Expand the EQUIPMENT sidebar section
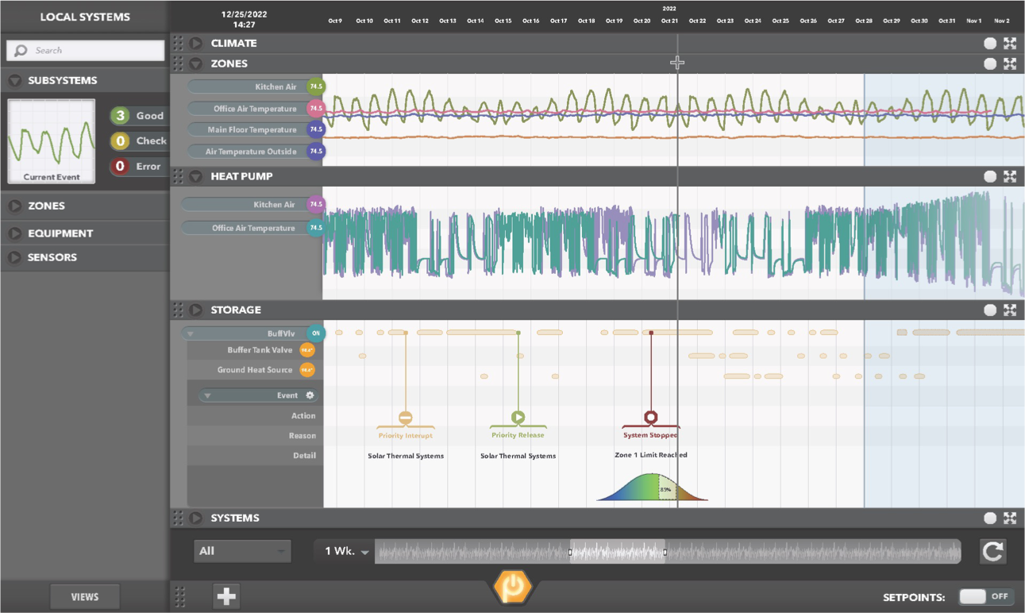 point(14,233)
